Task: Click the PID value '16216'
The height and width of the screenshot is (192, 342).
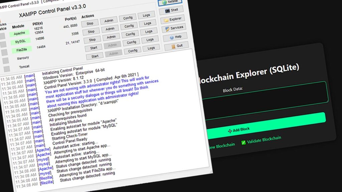Action: click(x=38, y=28)
